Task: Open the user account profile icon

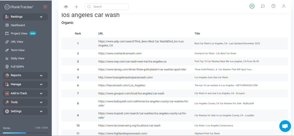Action: pyautogui.click(x=284, y=6)
